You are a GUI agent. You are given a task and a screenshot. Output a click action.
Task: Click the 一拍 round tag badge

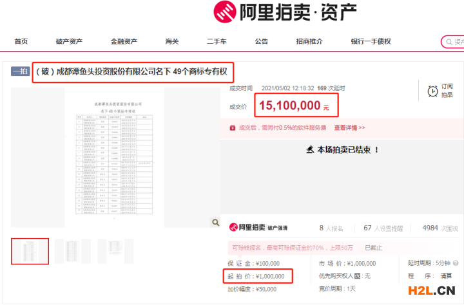tap(19, 71)
